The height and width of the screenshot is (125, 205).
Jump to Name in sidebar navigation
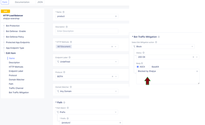point(12,58)
